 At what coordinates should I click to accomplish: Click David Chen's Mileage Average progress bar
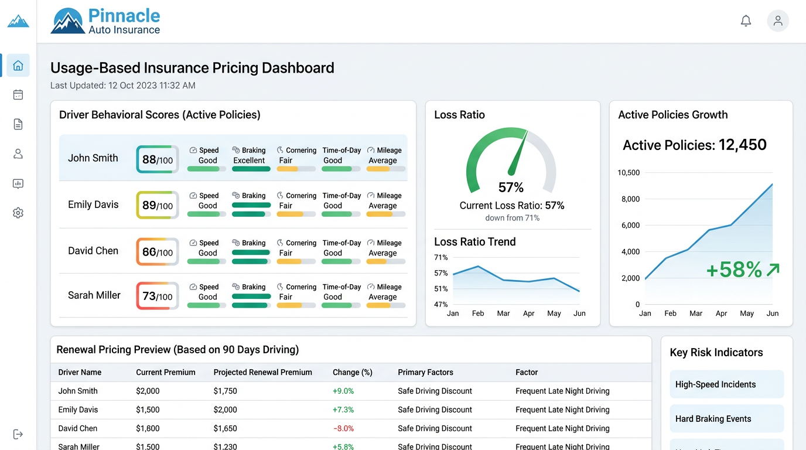coord(386,261)
